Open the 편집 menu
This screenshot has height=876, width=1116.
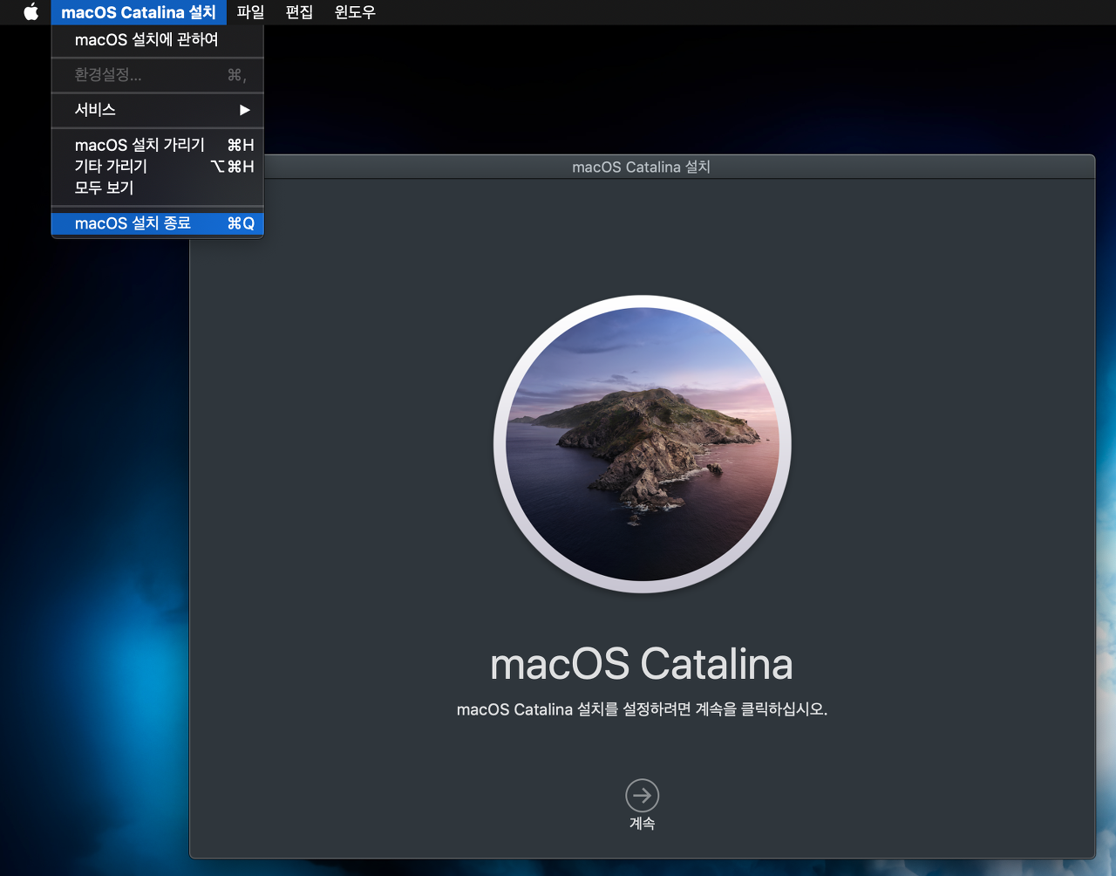coord(299,12)
